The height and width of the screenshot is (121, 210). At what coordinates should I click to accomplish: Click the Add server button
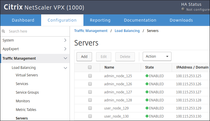[84, 57]
